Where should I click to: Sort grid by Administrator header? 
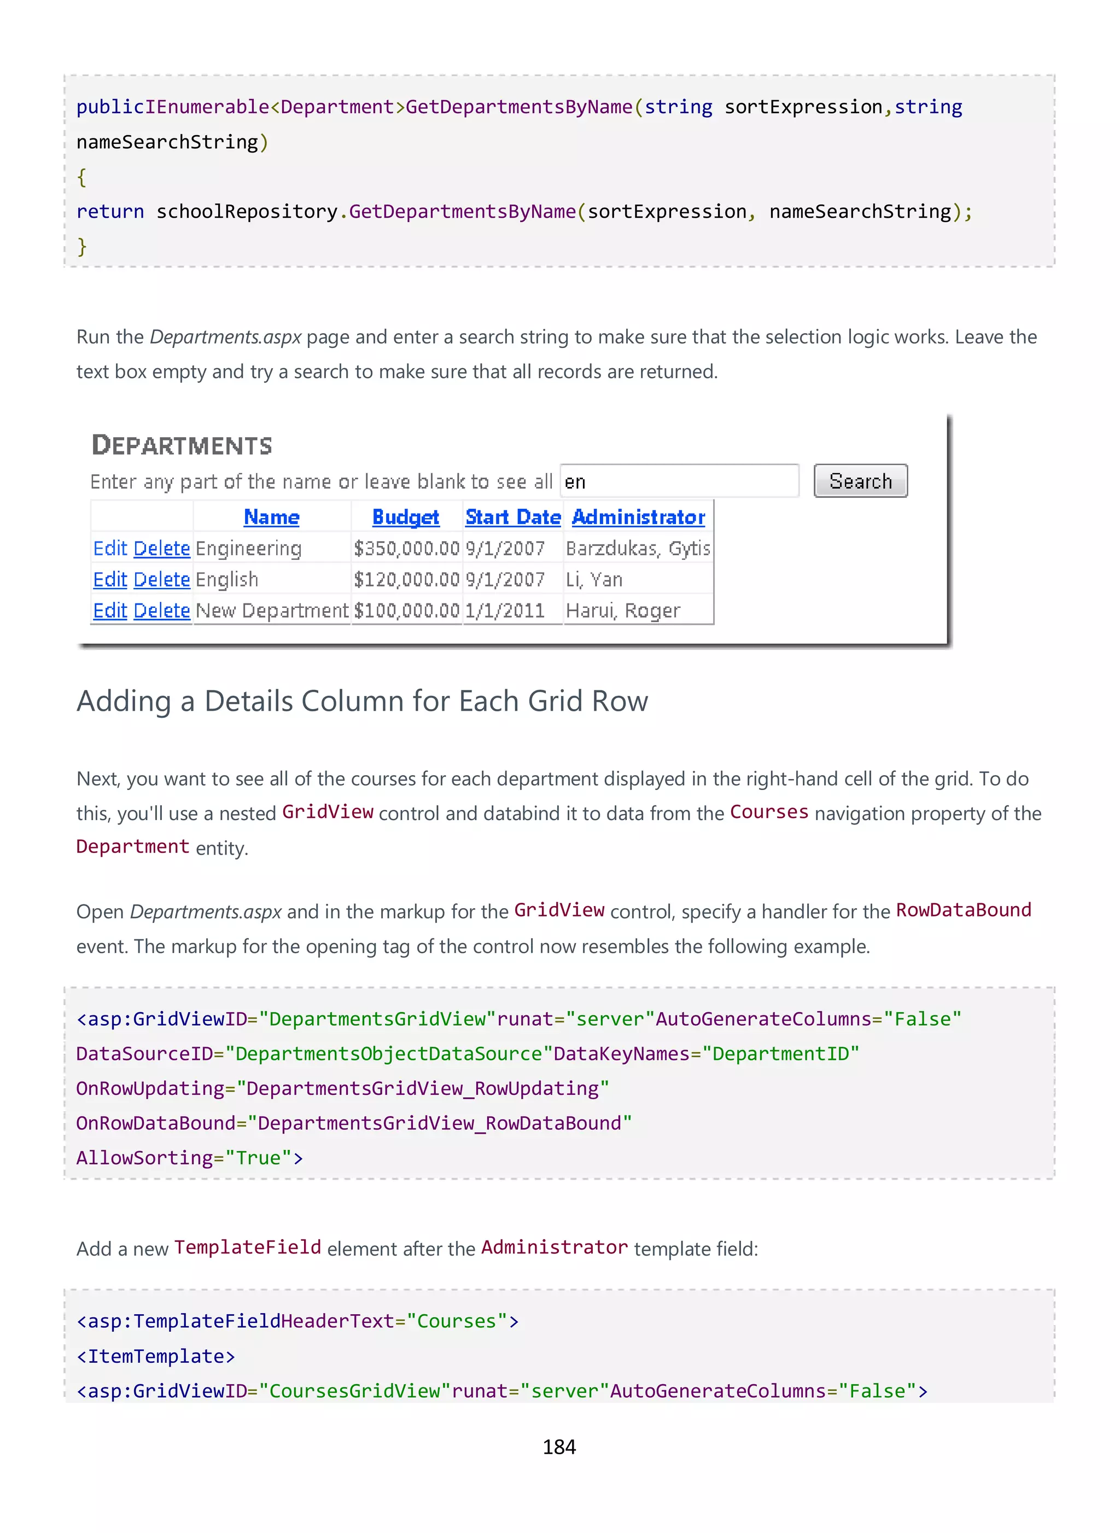click(639, 517)
